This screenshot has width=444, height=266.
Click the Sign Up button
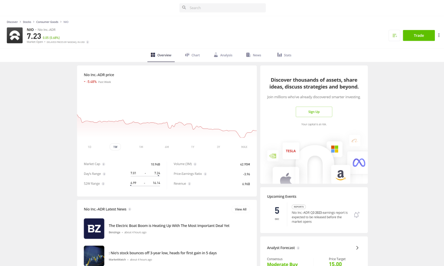(313, 112)
